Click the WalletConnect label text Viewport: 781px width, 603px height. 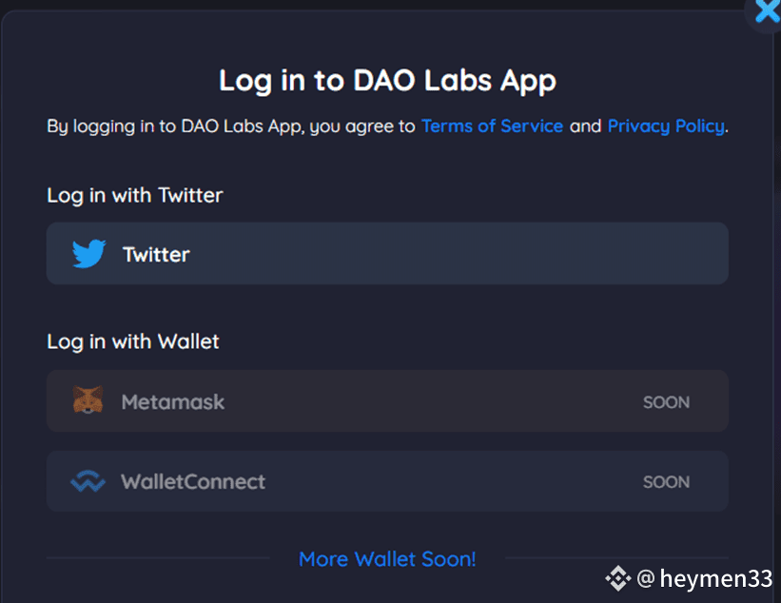[x=193, y=481]
